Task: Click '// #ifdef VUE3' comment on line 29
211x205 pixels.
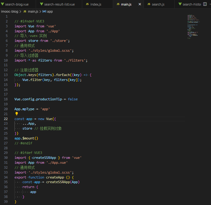Action: pos(28,153)
